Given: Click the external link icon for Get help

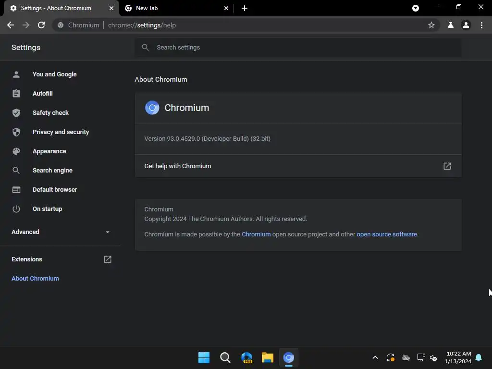Looking at the screenshot, I should click(x=447, y=166).
